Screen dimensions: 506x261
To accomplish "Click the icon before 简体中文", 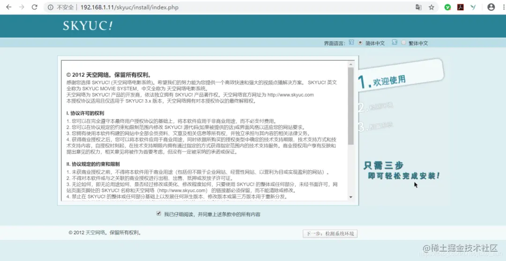I will click(x=351, y=42).
